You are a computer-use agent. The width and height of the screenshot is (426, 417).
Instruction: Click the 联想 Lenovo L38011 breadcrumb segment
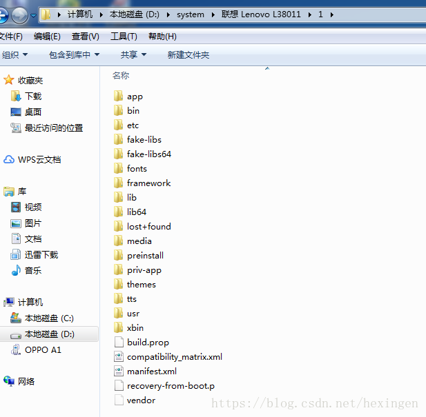(x=261, y=14)
